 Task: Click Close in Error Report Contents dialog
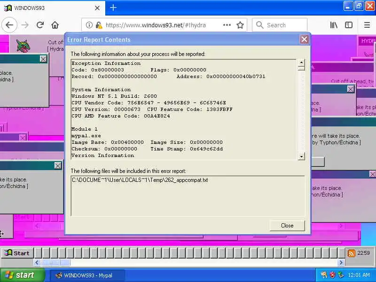point(287,226)
